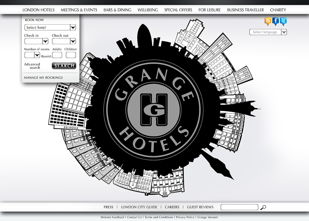Go to Meetings & Events menu

(x=79, y=10)
